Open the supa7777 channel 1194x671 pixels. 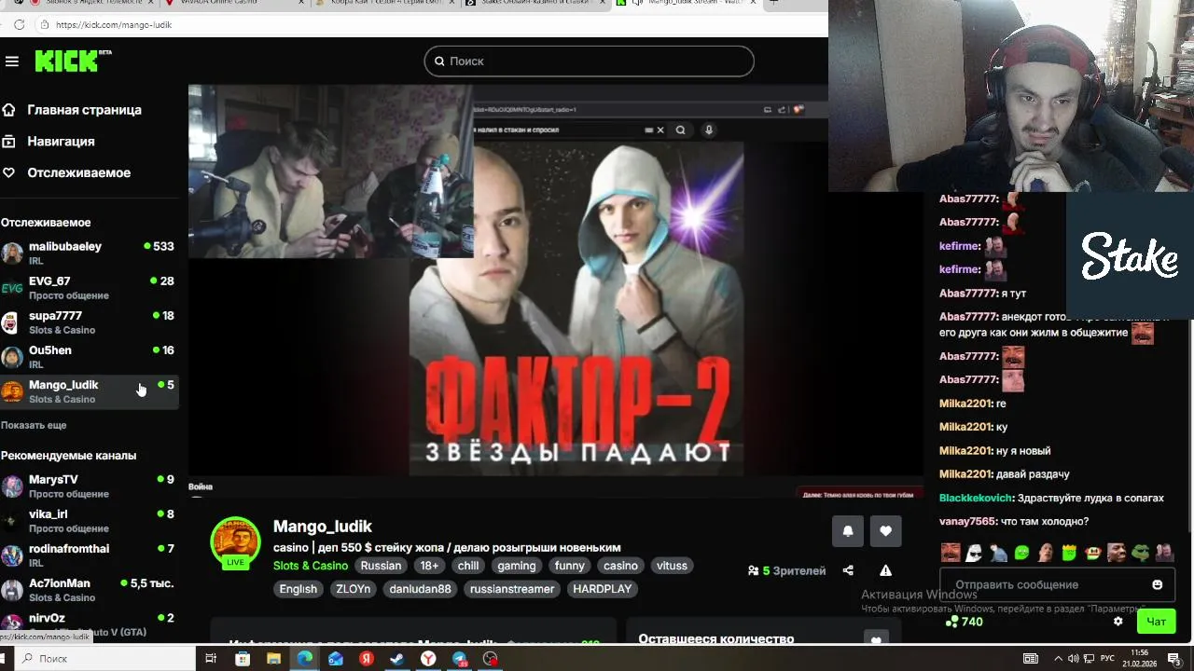(x=89, y=322)
